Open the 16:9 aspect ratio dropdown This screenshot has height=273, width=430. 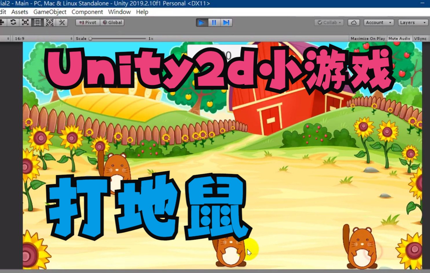pyautogui.click(x=43, y=38)
